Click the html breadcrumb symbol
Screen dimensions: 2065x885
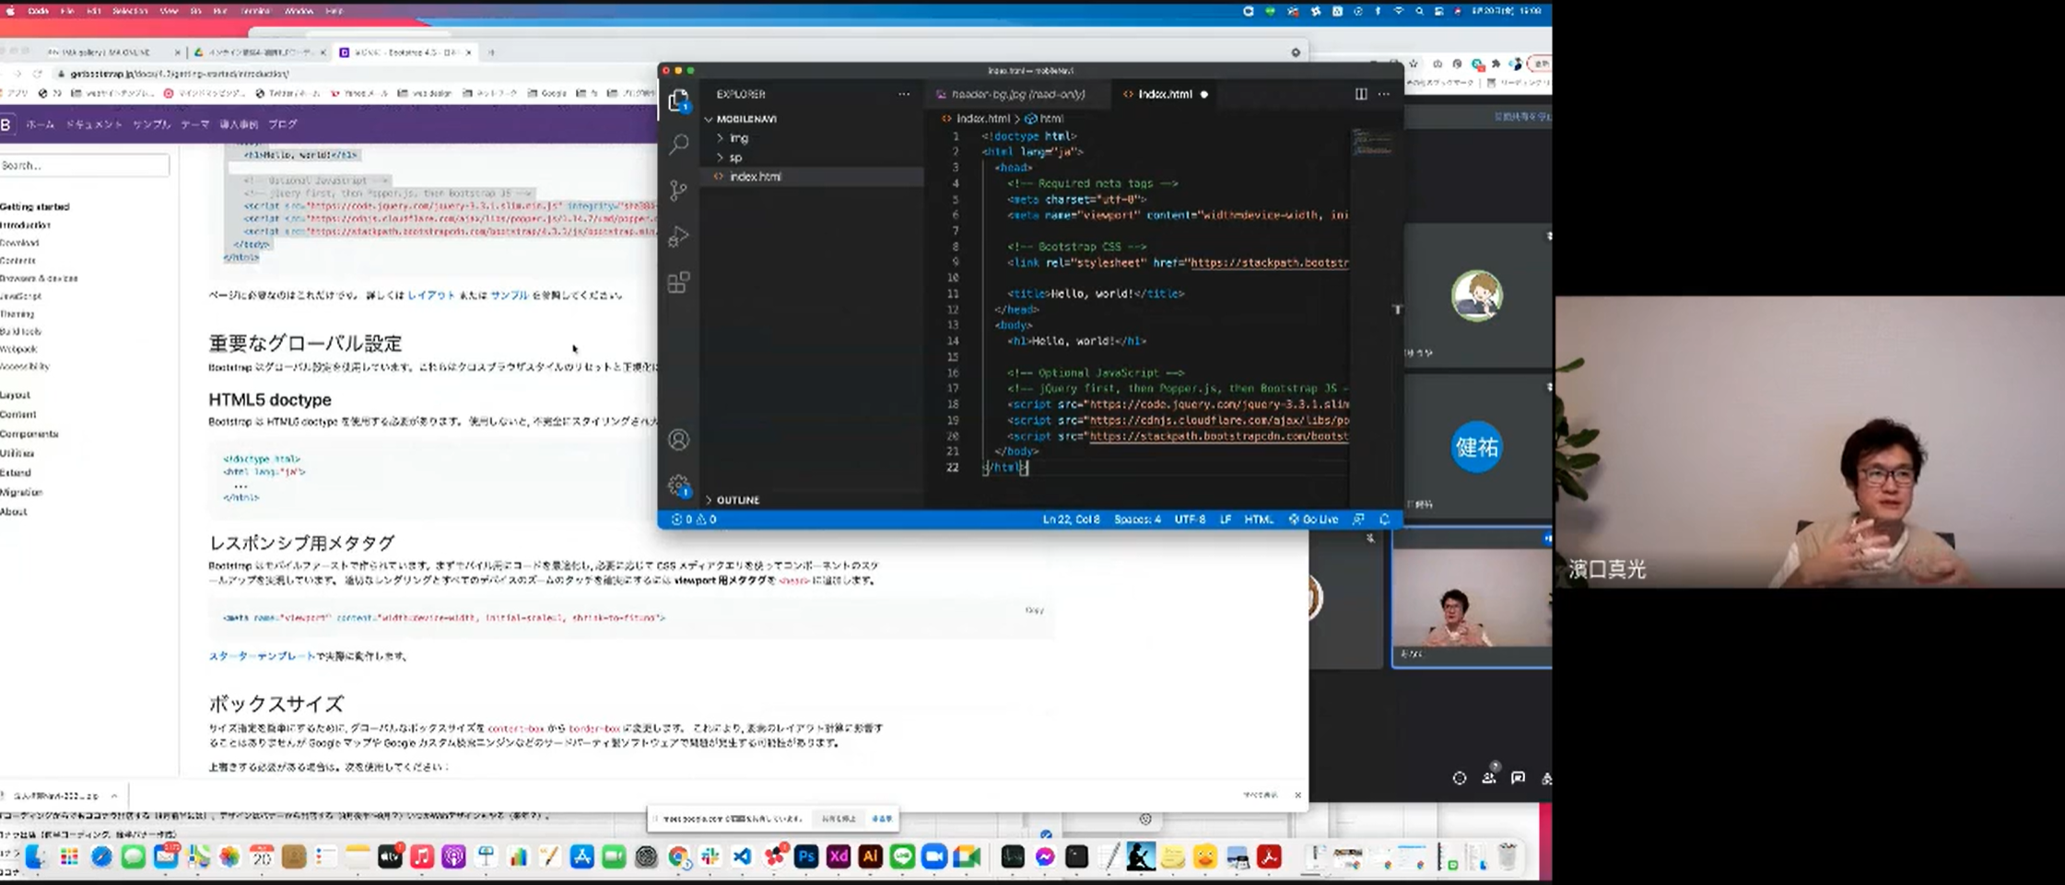click(1044, 119)
